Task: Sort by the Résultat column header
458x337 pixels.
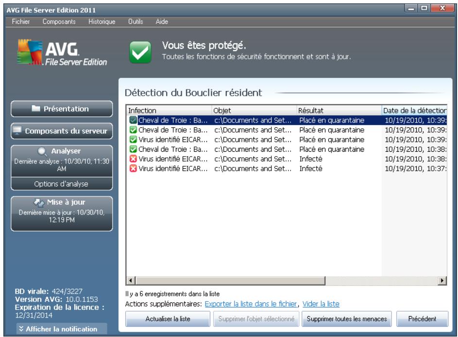Action: pyautogui.click(x=339, y=110)
